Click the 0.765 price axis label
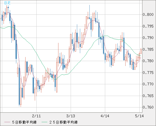This screenshot has height=126, width=156. (148, 96)
